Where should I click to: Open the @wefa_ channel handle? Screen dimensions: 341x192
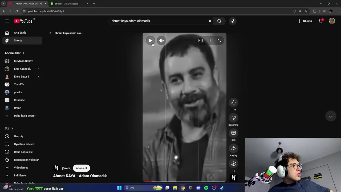[66, 168]
